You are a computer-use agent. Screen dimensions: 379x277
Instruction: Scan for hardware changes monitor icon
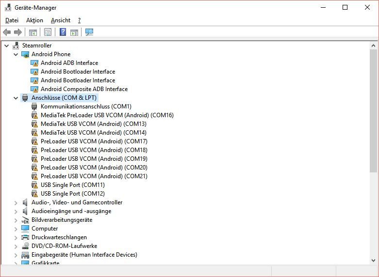click(89, 32)
